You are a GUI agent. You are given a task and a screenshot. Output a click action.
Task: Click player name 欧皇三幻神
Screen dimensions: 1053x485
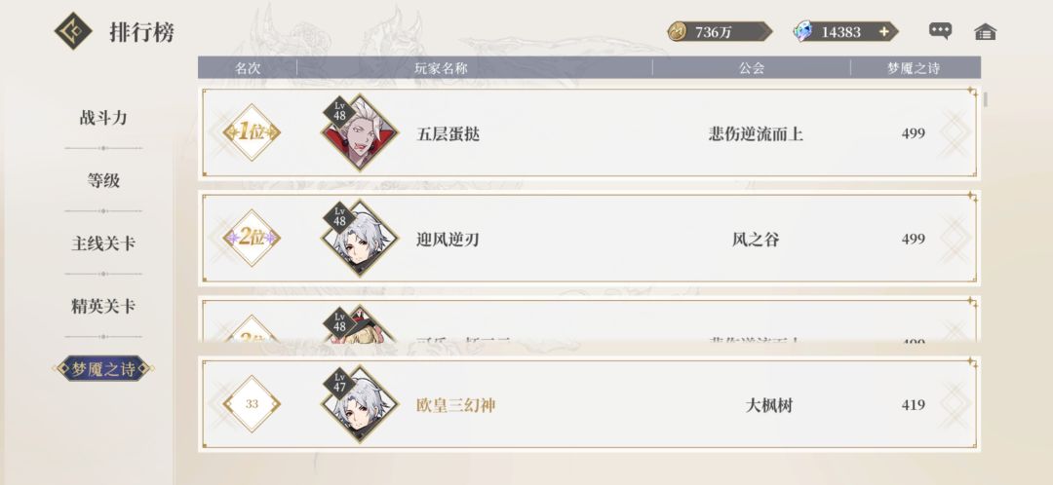456,405
